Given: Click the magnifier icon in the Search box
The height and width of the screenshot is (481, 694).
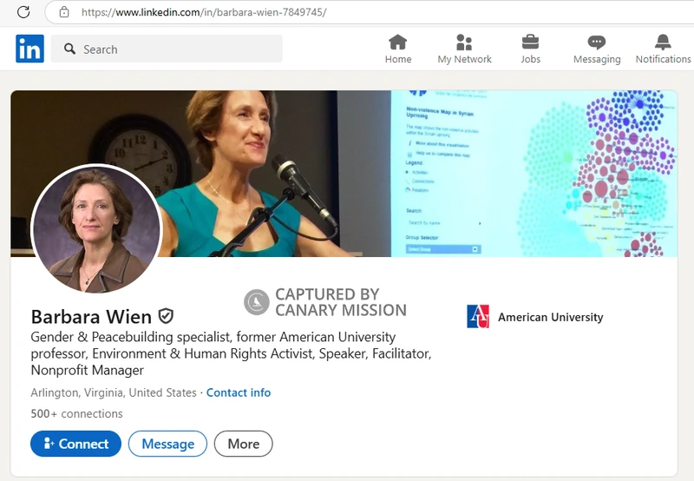Looking at the screenshot, I should coord(69,49).
